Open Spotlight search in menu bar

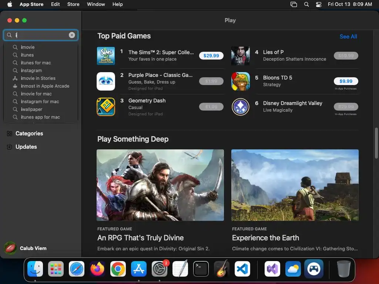[306, 4]
